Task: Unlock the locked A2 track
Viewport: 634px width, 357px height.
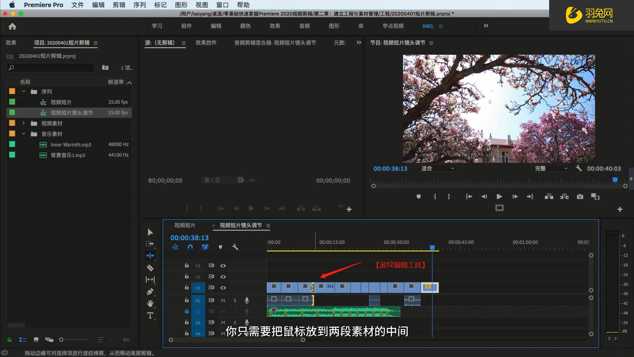Action: tap(187, 311)
